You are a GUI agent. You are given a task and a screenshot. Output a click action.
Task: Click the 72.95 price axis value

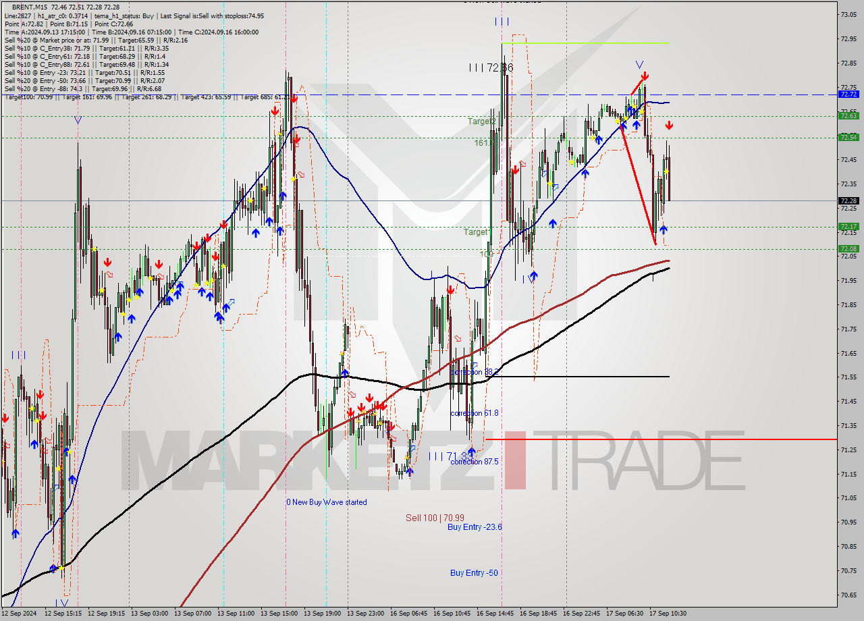point(848,38)
